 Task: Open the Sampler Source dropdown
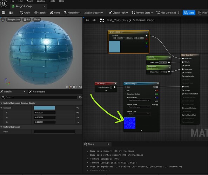tap(139, 107)
